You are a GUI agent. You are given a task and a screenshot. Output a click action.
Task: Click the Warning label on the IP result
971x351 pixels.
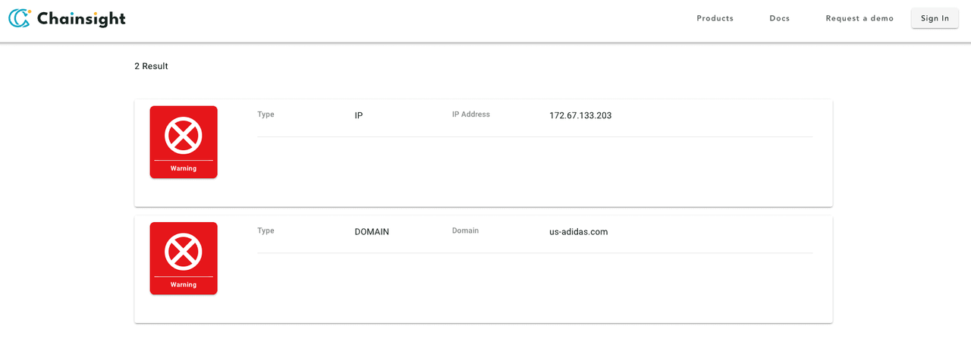coord(184,168)
